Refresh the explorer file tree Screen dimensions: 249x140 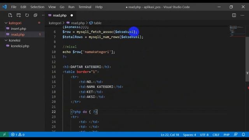tap(27, 15)
